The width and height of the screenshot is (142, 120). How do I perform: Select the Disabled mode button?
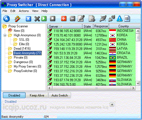coord(14,95)
